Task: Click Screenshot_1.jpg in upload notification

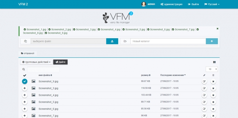Action: pyautogui.click(x=36, y=29)
